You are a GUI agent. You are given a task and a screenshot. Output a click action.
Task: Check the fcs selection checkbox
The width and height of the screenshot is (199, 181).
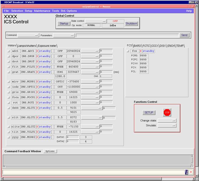pyautogui.click(x=127, y=51)
